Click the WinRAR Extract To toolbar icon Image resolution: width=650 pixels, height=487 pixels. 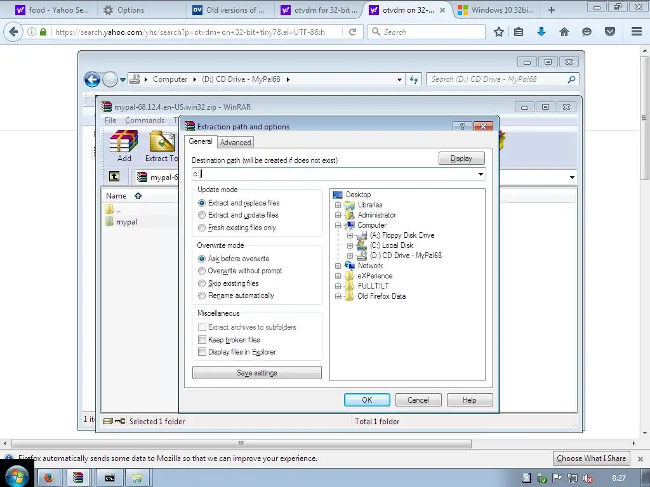click(x=162, y=146)
